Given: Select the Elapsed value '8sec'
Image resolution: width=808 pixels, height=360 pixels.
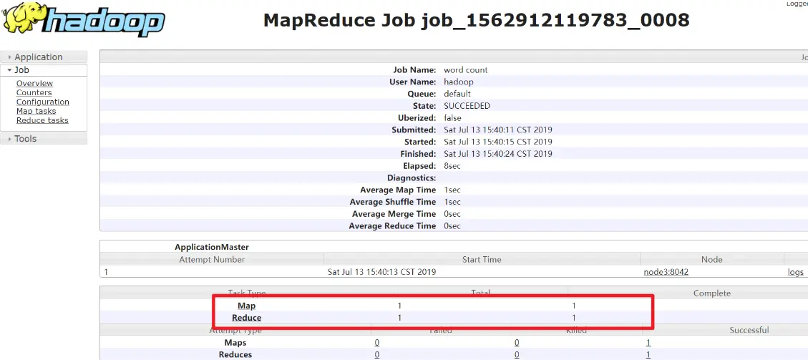Looking at the screenshot, I should 452,166.
